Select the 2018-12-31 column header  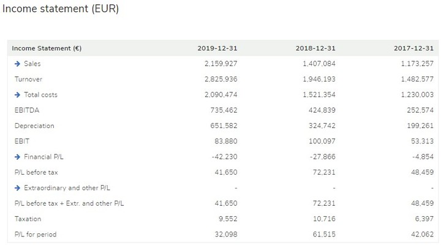point(315,48)
